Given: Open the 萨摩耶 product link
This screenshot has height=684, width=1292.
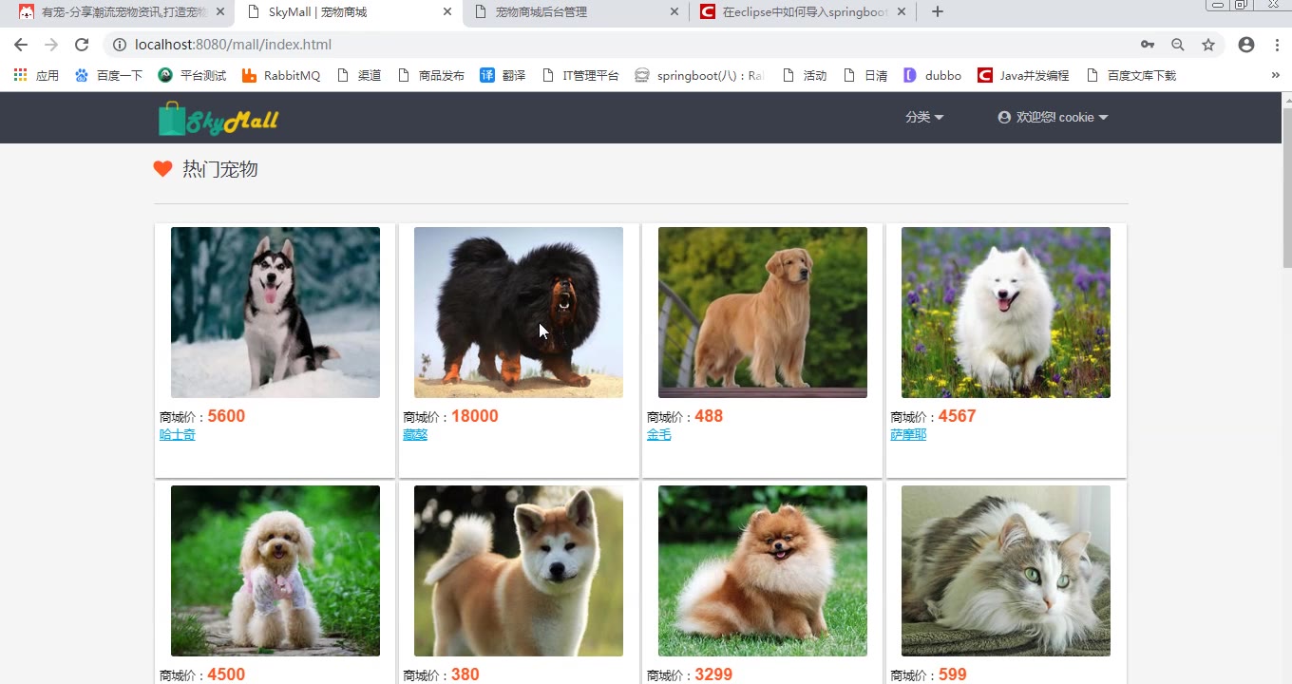Looking at the screenshot, I should click(908, 434).
